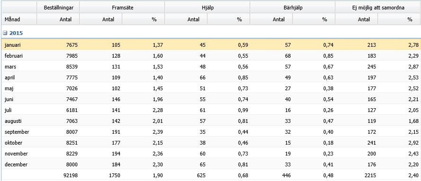The width and height of the screenshot is (421, 181).
Task: Select the januari row label
Action: 13,45
